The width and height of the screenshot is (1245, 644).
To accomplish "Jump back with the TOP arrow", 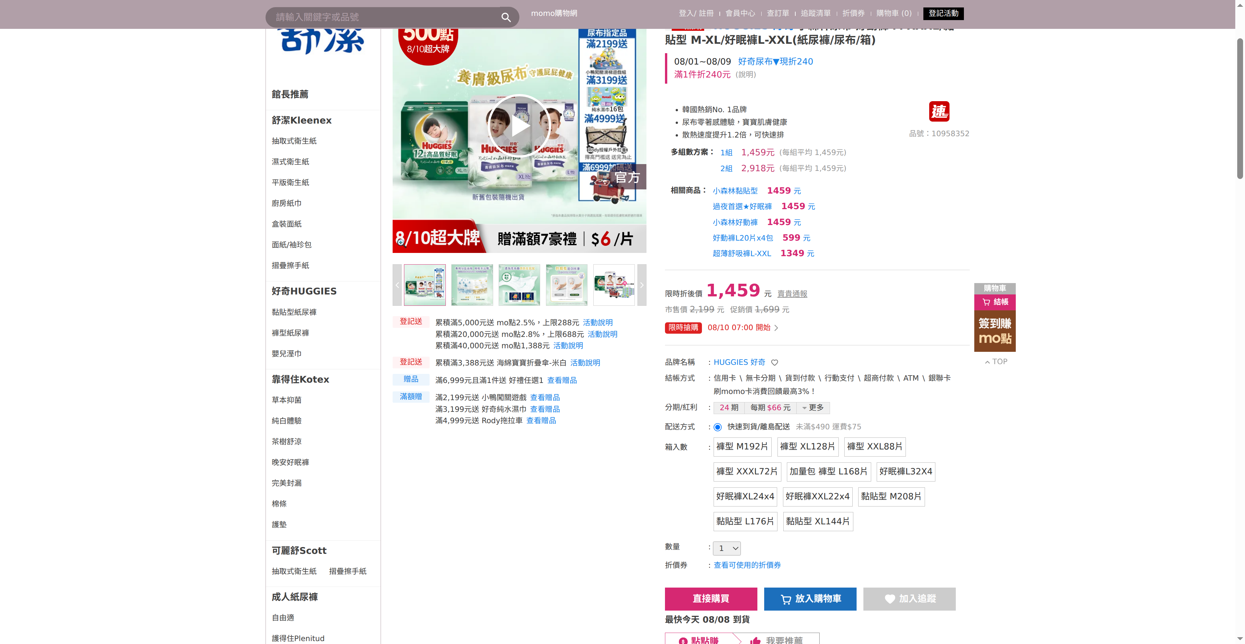I will (996, 362).
